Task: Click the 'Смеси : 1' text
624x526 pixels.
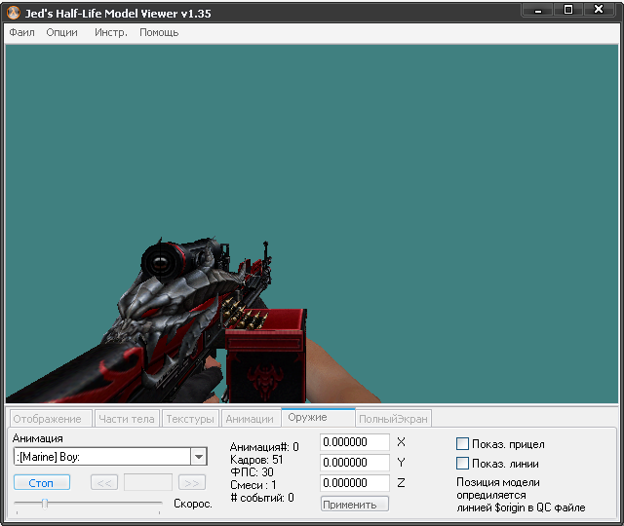Action: [x=253, y=485]
